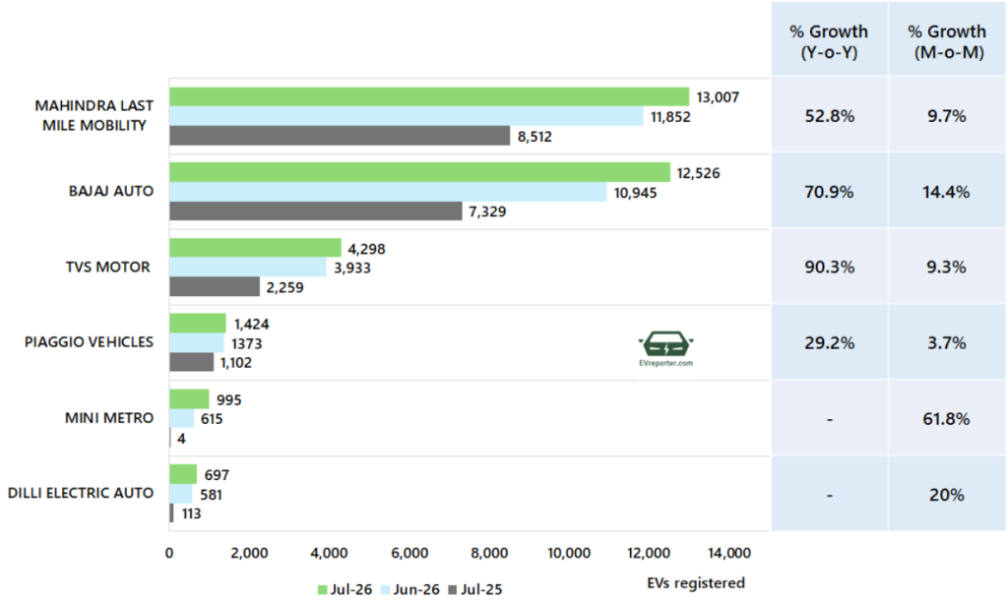Click the gray Jul-25 legend swatch

[x=453, y=589]
